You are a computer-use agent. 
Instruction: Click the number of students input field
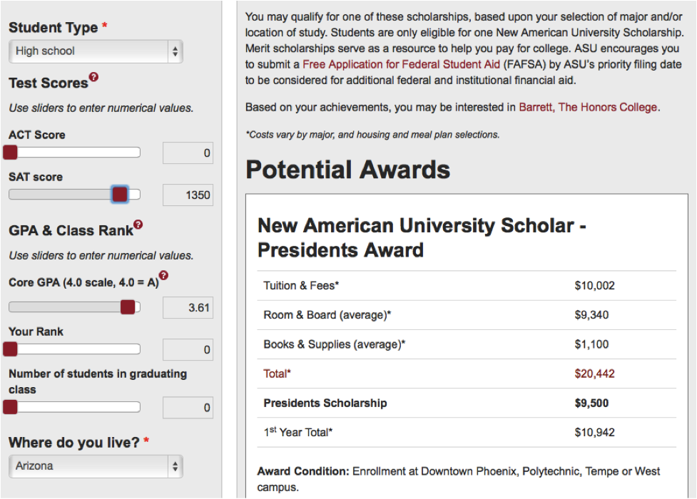(x=188, y=408)
